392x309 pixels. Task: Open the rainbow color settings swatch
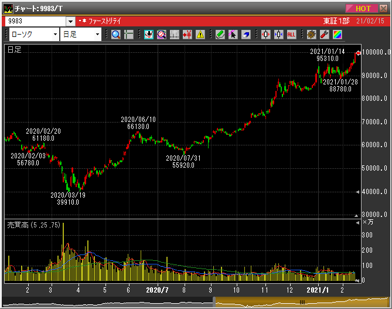338,35
